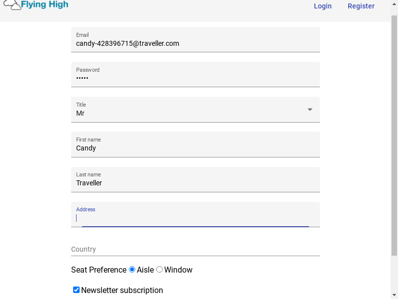Select the Window seat preference
Screen dimensions: 398x299
159,270
